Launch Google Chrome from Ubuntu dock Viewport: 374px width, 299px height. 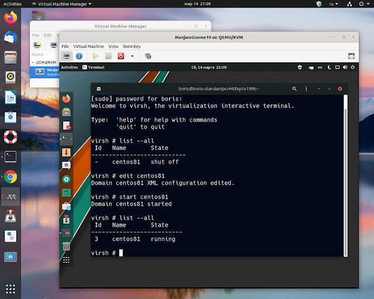coord(11,177)
